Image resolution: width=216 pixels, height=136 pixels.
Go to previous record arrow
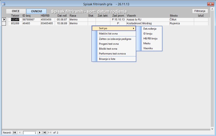pos(19,132)
